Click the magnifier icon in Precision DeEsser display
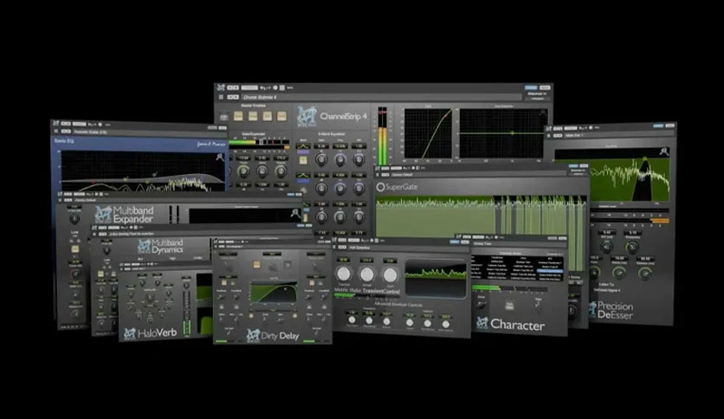This screenshot has width=724, height=419. point(664,151)
